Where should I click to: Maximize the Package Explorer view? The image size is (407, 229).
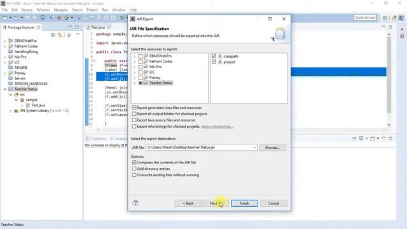77,27
